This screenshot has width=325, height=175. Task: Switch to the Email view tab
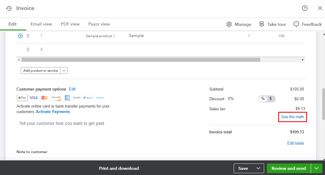[41, 24]
